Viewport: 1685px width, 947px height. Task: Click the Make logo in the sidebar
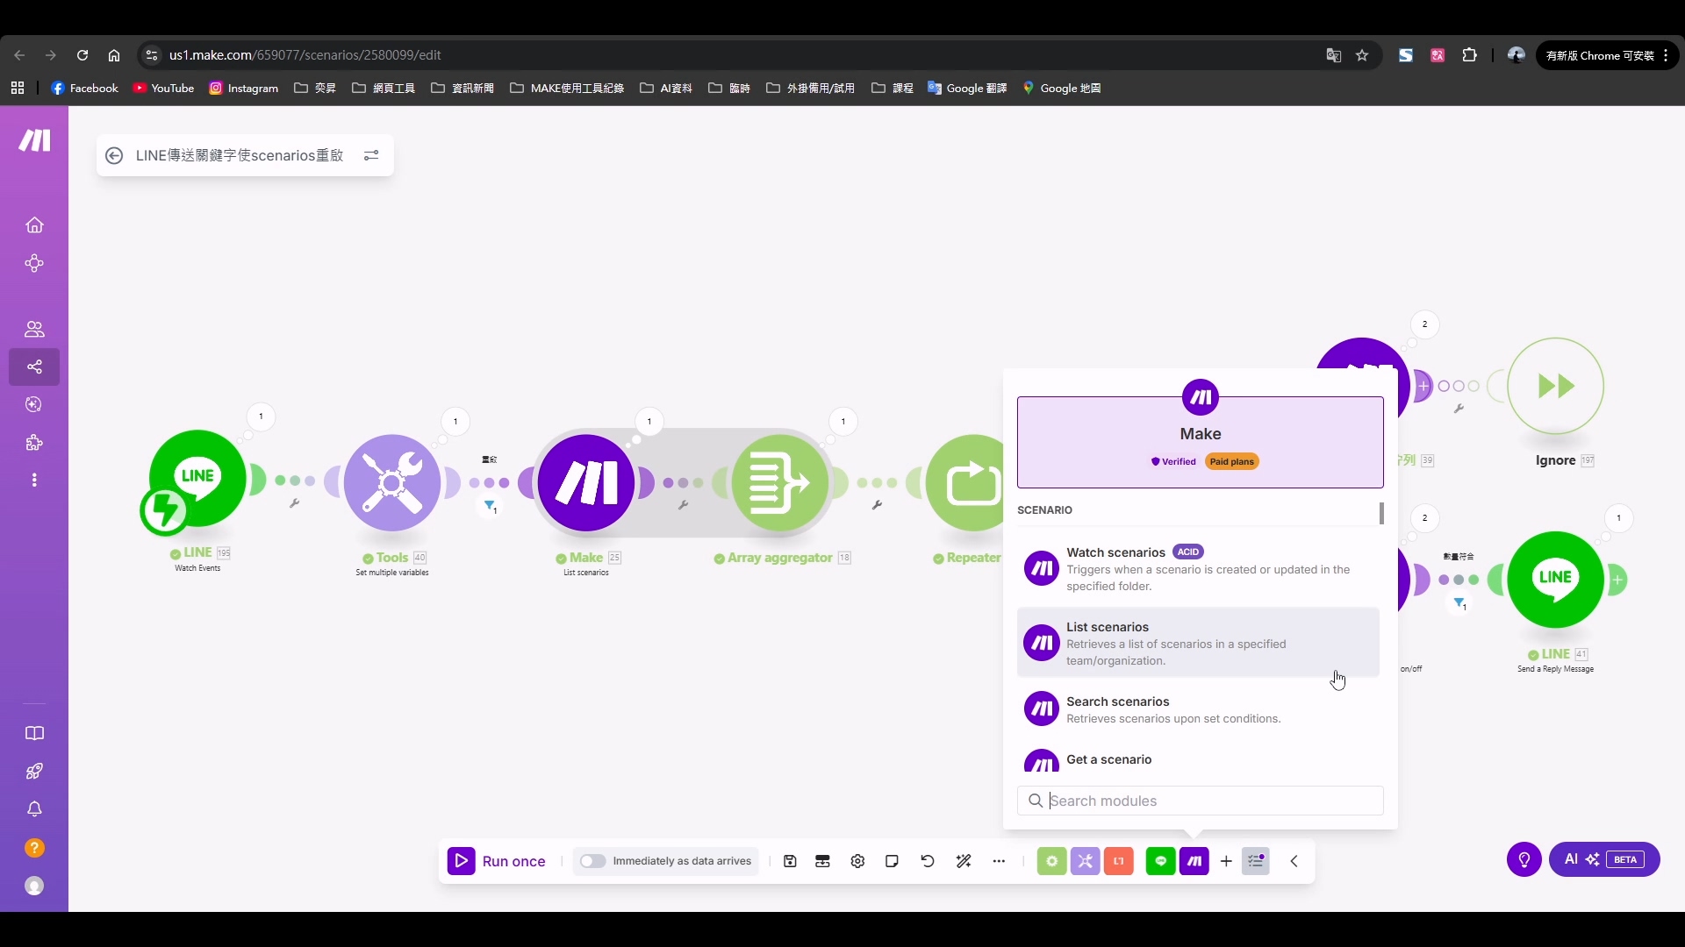click(35, 140)
